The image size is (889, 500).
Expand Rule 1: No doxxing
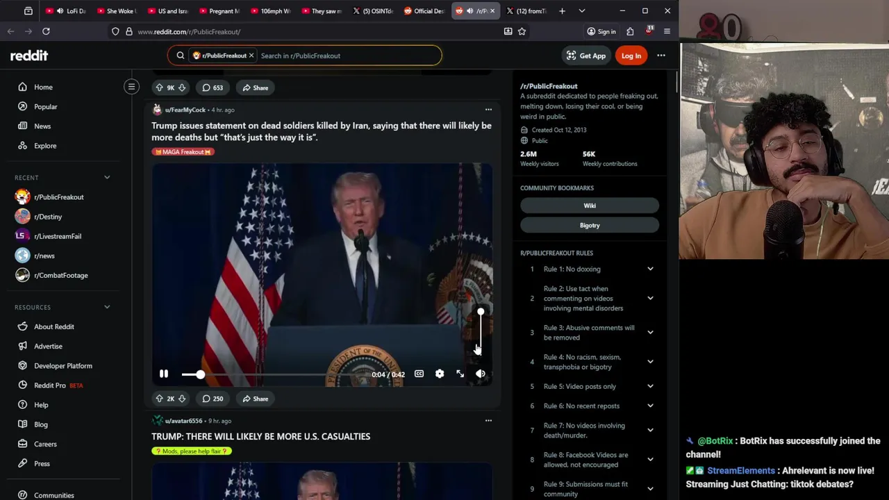tap(650, 269)
